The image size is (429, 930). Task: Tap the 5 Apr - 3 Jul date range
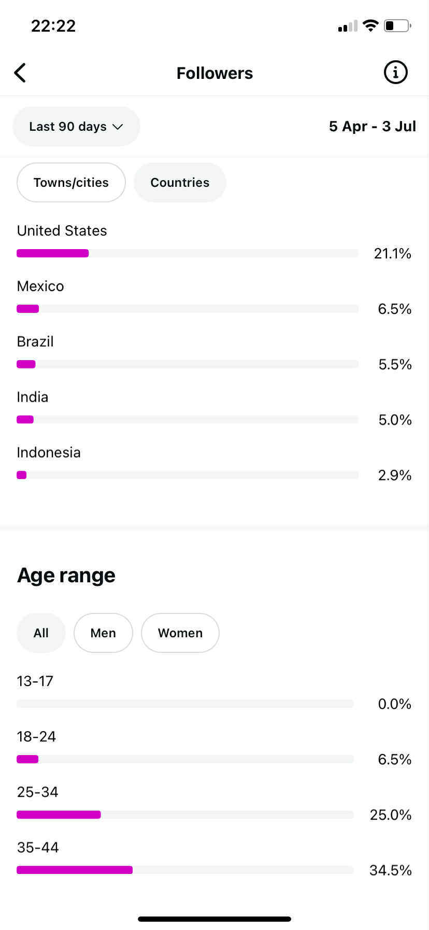(x=372, y=127)
